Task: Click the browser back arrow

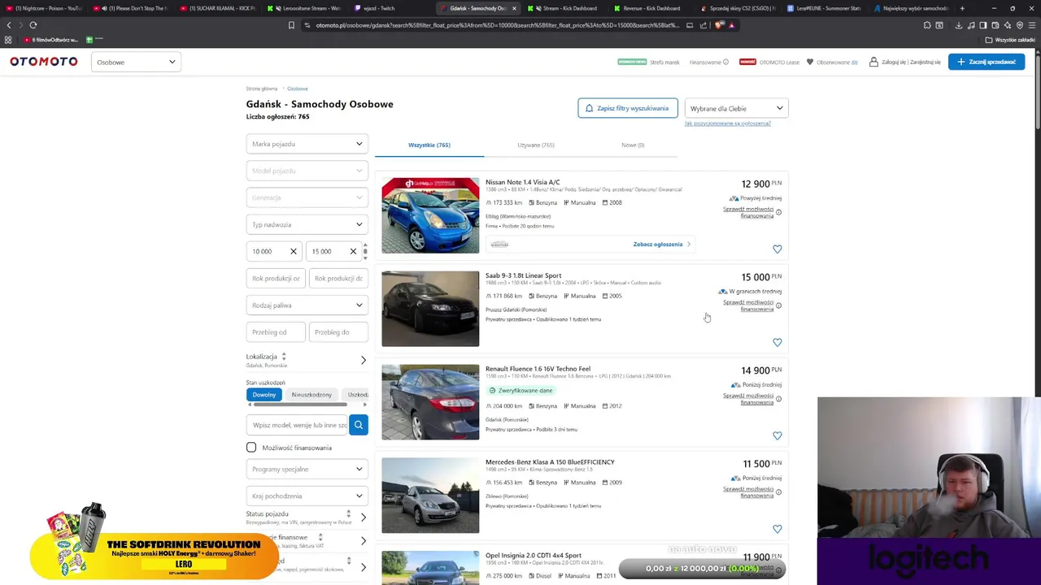Action: 9,25
